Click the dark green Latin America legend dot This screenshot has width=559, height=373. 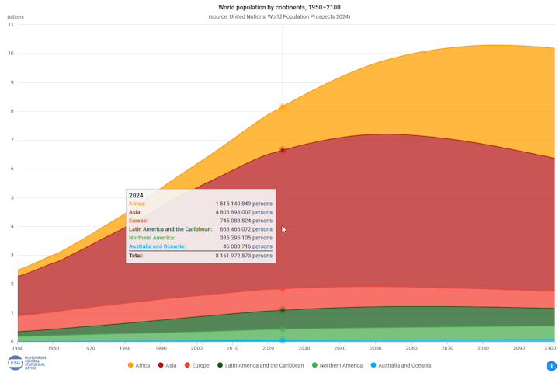220,365
